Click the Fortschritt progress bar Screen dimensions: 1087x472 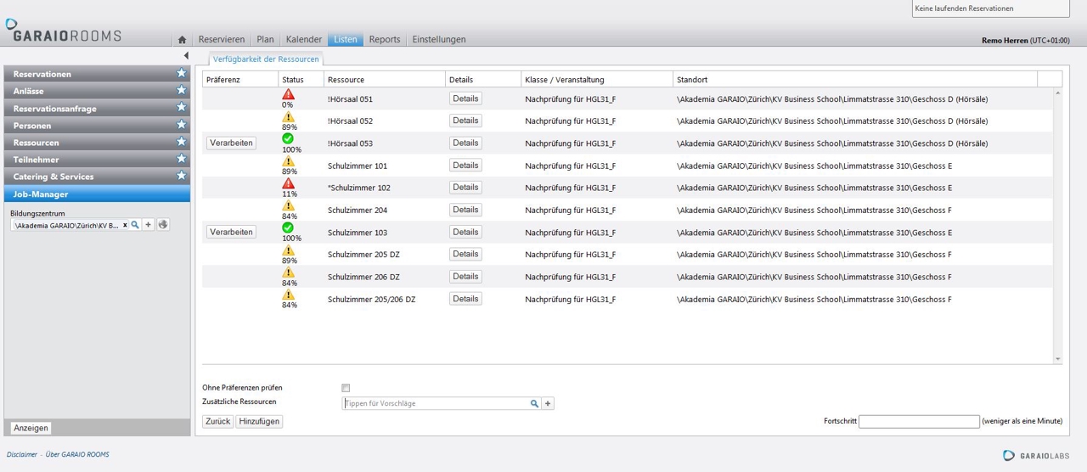[x=919, y=421]
